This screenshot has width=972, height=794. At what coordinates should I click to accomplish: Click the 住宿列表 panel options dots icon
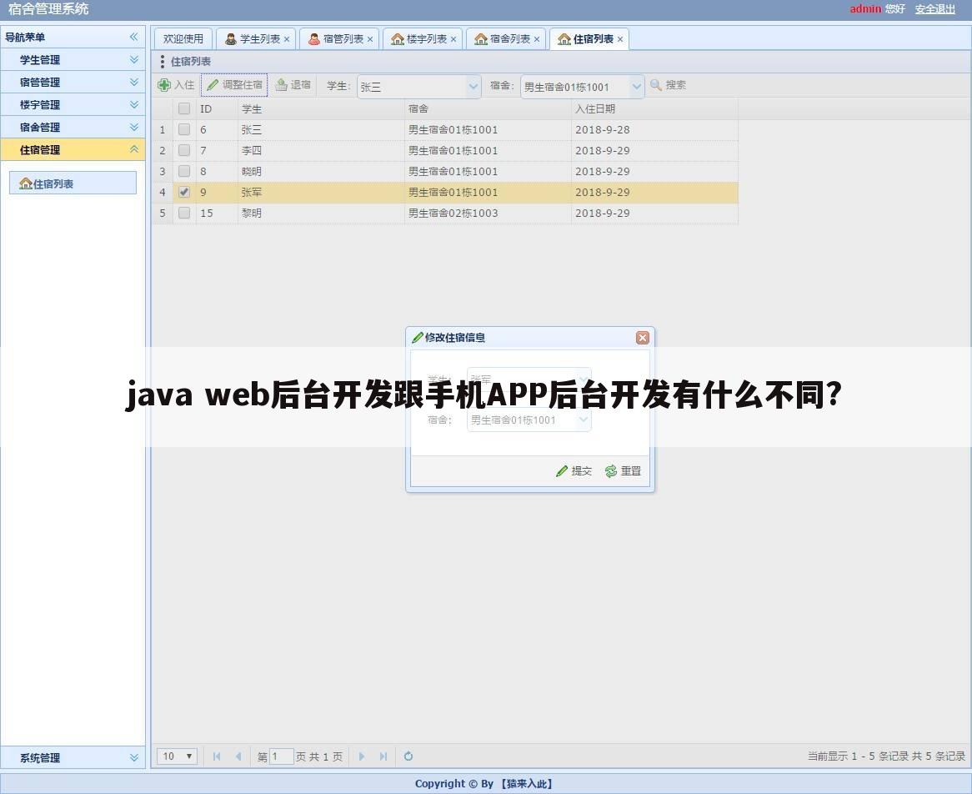(x=163, y=62)
